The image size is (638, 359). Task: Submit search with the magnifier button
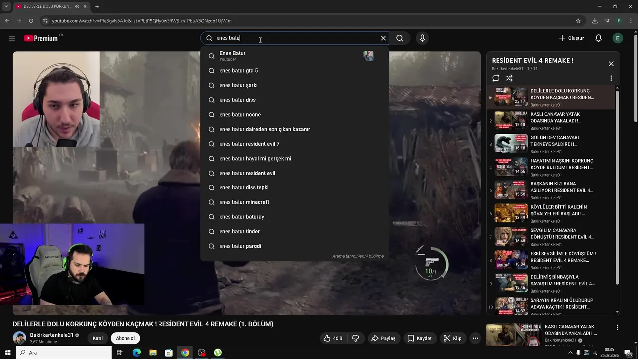(x=400, y=38)
